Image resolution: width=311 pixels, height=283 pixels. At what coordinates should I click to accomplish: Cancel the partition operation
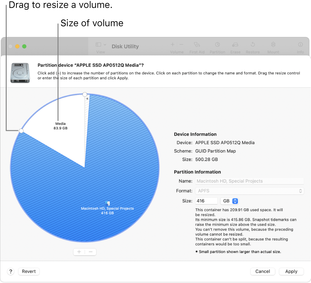click(263, 271)
